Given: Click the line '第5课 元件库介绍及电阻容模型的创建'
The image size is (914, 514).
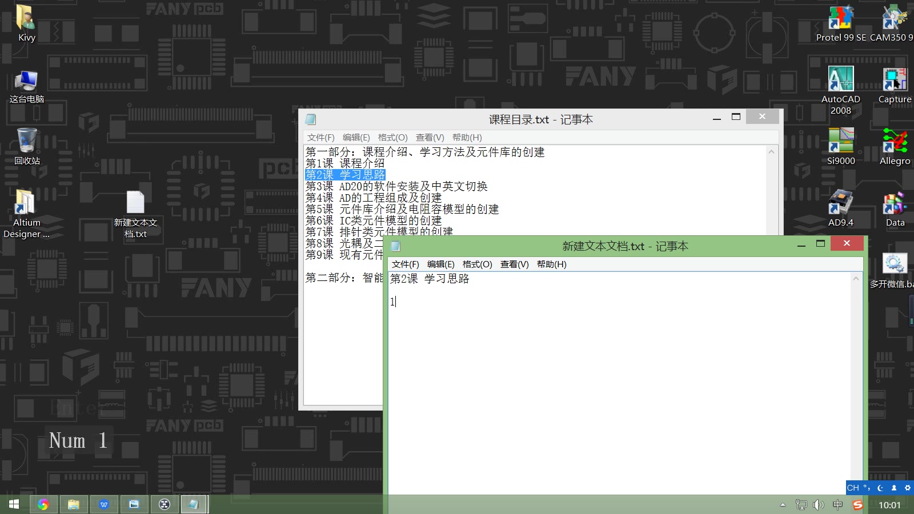Looking at the screenshot, I should click(402, 209).
